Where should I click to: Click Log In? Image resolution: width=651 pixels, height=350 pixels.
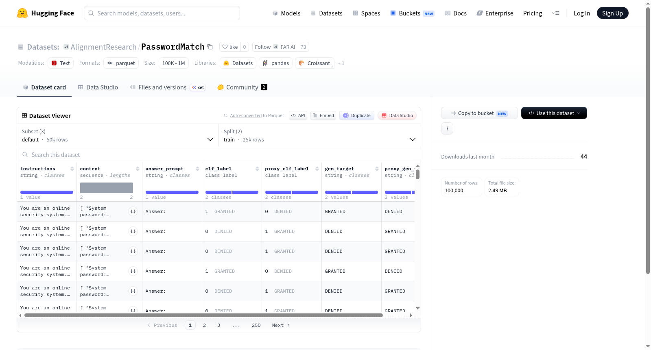coord(582,13)
